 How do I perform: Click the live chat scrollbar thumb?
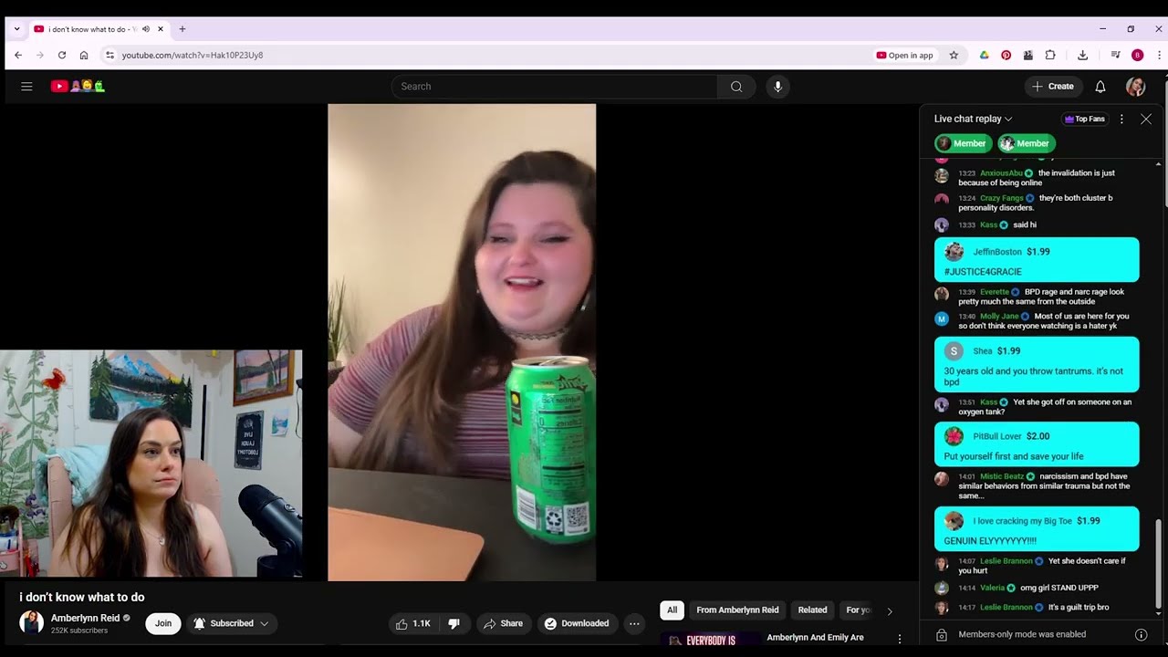tap(1159, 567)
